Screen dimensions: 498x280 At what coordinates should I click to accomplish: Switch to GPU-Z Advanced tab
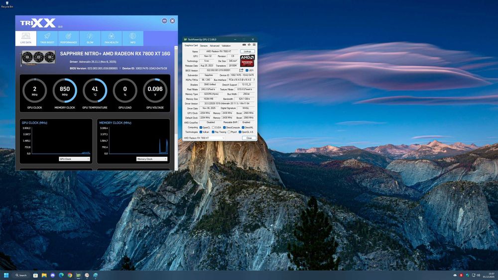(x=214, y=46)
